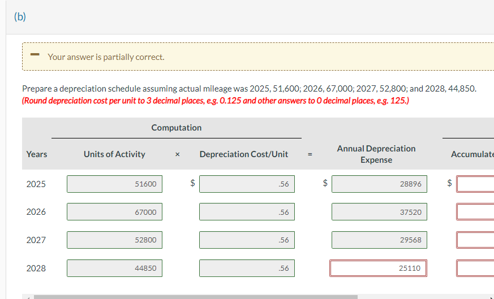The height and width of the screenshot is (299, 494).
Task: Click the incorrect 2028 expense field 25110
Action: (x=378, y=268)
